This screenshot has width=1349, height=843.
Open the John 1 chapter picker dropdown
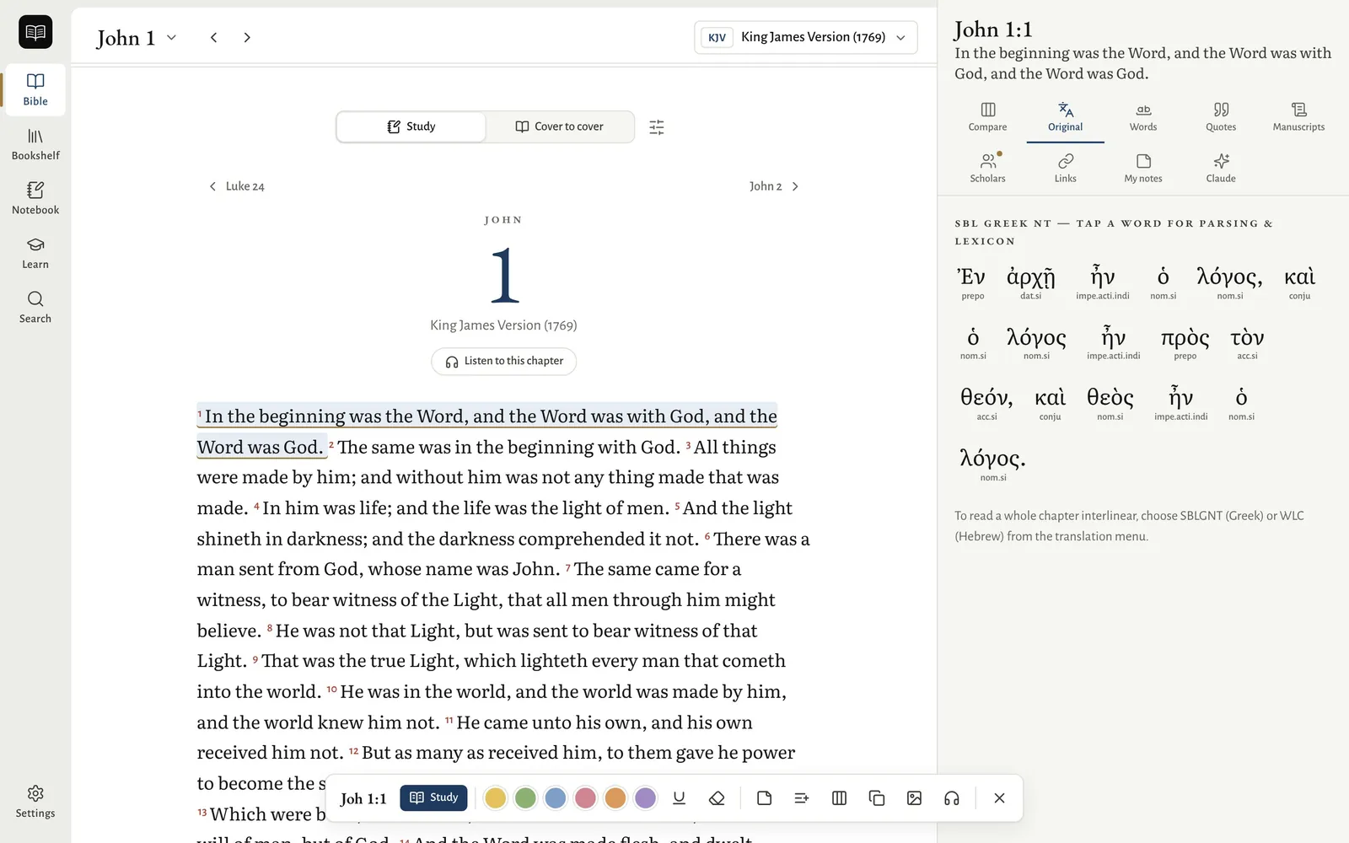[137, 38]
